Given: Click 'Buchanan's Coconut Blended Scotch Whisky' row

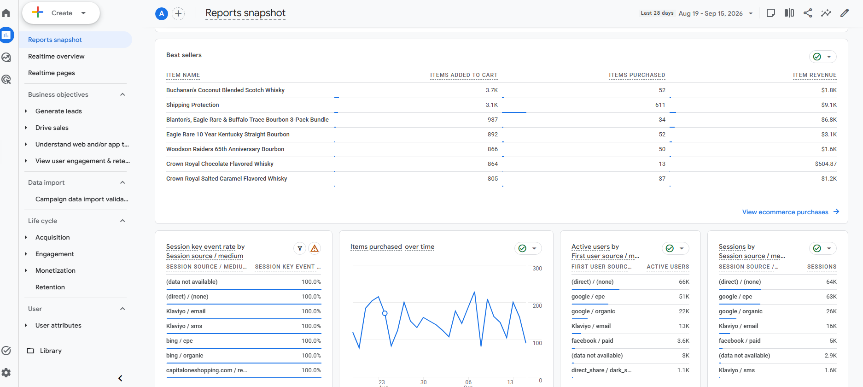Looking at the screenshot, I should coord(501,90).
